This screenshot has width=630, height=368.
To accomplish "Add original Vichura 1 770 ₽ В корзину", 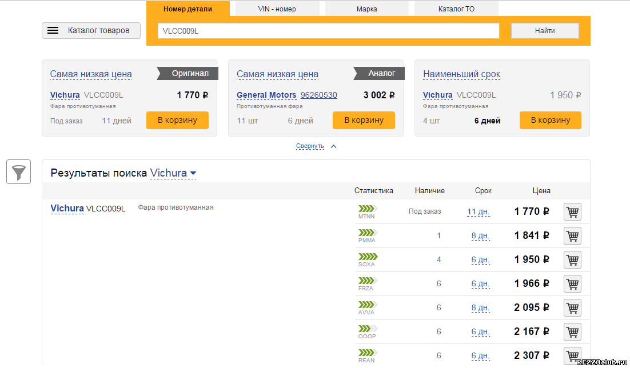I will (177, 120).
